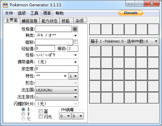Switch to the 能力状态 tab
Screen dimensions: 162x126
pyautogui.click(x=50, y=21)
